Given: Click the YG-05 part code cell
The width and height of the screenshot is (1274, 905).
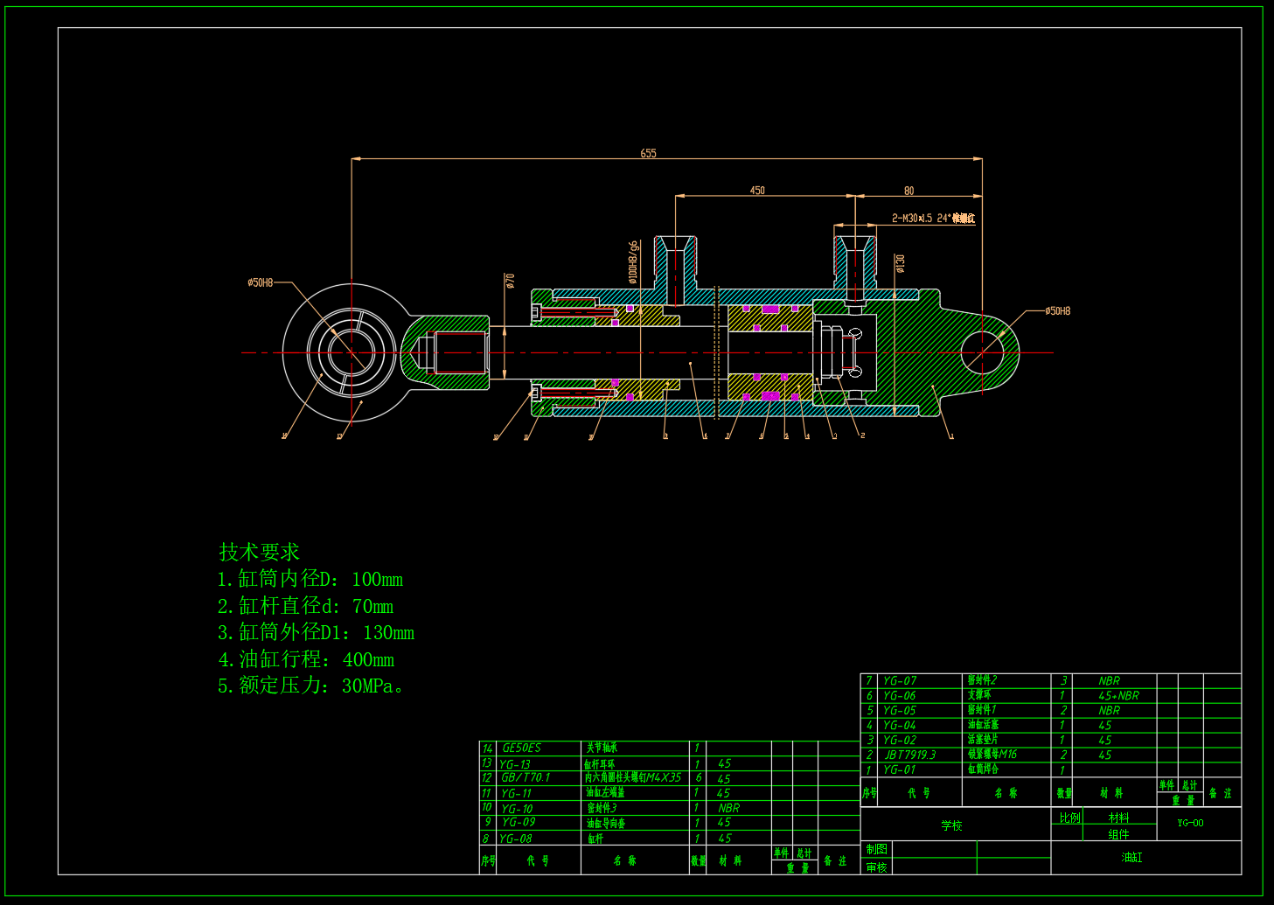Looking at the screenshot, I should pos(900,710).
